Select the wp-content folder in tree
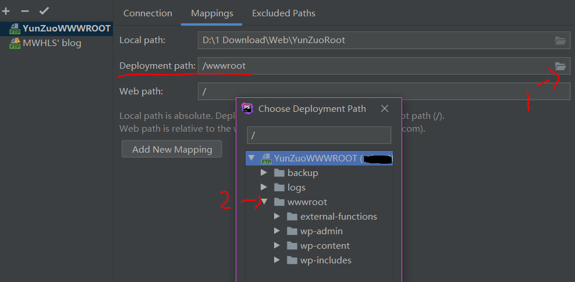Screen dimensions: 575x282 (325, 246)
